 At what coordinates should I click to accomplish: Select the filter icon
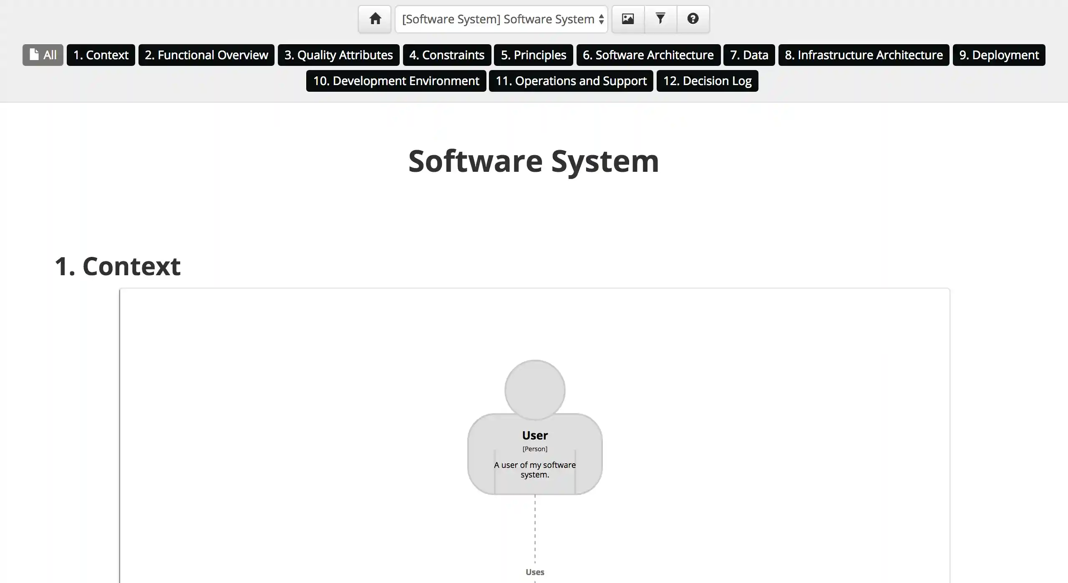[660, 19]
